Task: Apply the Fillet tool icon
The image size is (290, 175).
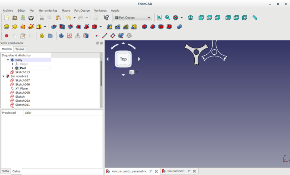Action: coord(144,27)
